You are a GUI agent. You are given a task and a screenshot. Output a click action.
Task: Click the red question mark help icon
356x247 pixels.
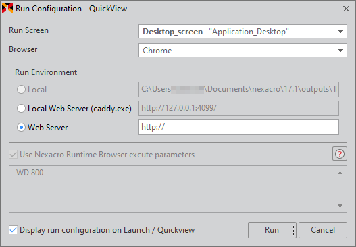340,154
